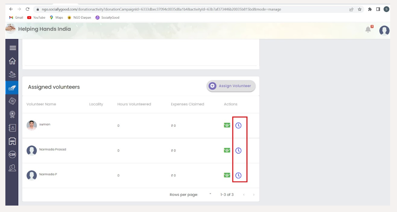Click the name Narmada Prasad

[x=53, y=149]
